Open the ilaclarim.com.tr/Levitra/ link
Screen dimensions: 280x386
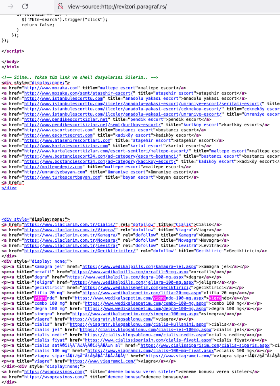[x=71, y=245]
